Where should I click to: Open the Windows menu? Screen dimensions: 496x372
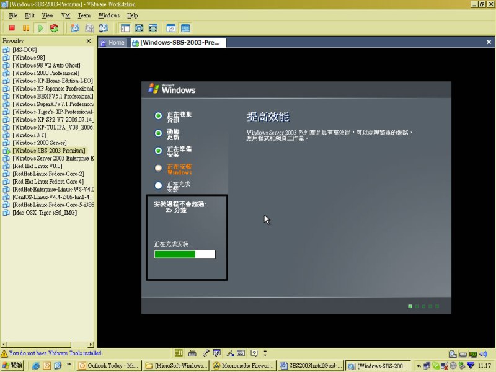click(x=109, y=15)
